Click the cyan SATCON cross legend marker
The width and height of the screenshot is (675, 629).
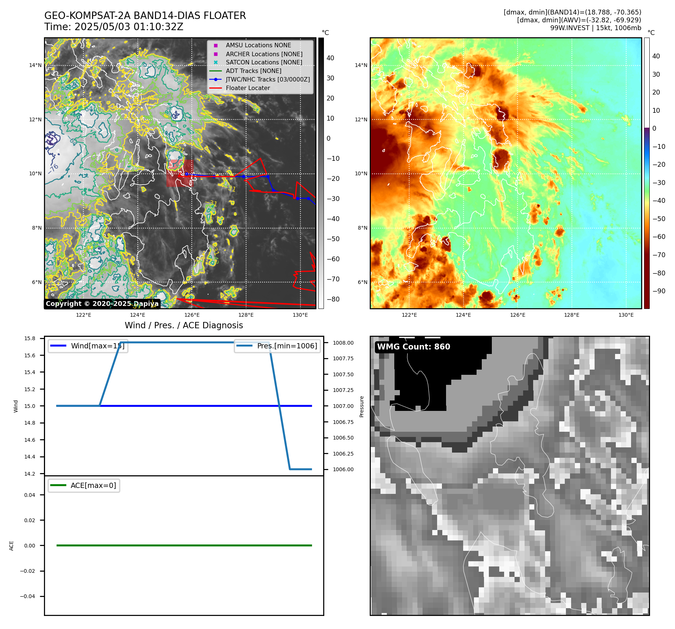(x=216, y=63)
